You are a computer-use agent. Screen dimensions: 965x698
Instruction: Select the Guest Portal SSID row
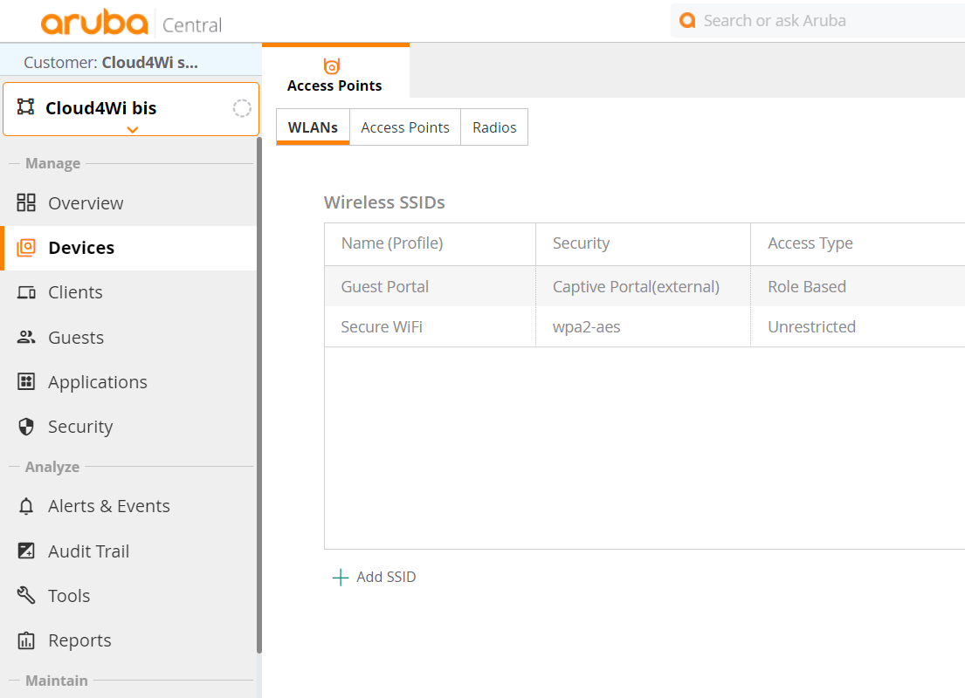[385, 287]
